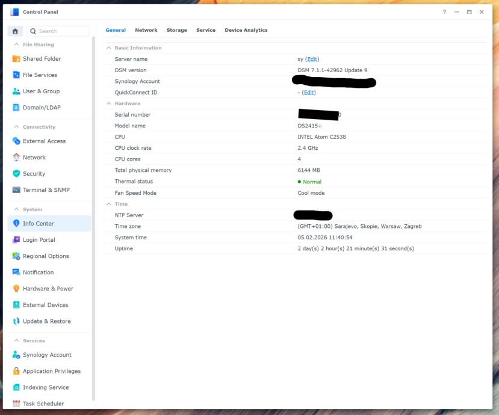Edit the server name link
This screenshot has height=415, width=499.
click(x=312, y=59)
